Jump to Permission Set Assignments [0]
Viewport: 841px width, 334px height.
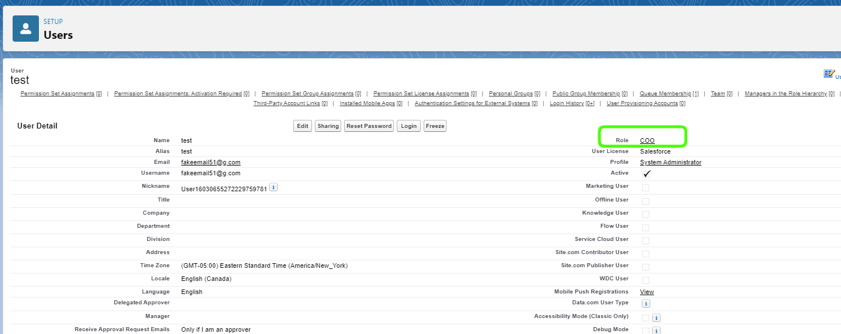[x=61, y=94]
